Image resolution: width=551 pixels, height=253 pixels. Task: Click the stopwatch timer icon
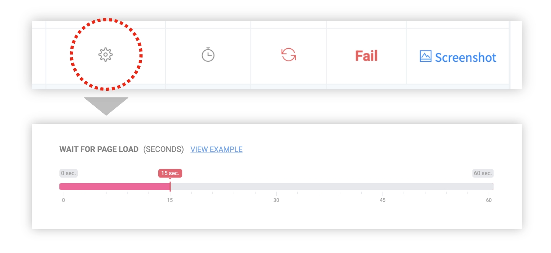tap(208, 55)
